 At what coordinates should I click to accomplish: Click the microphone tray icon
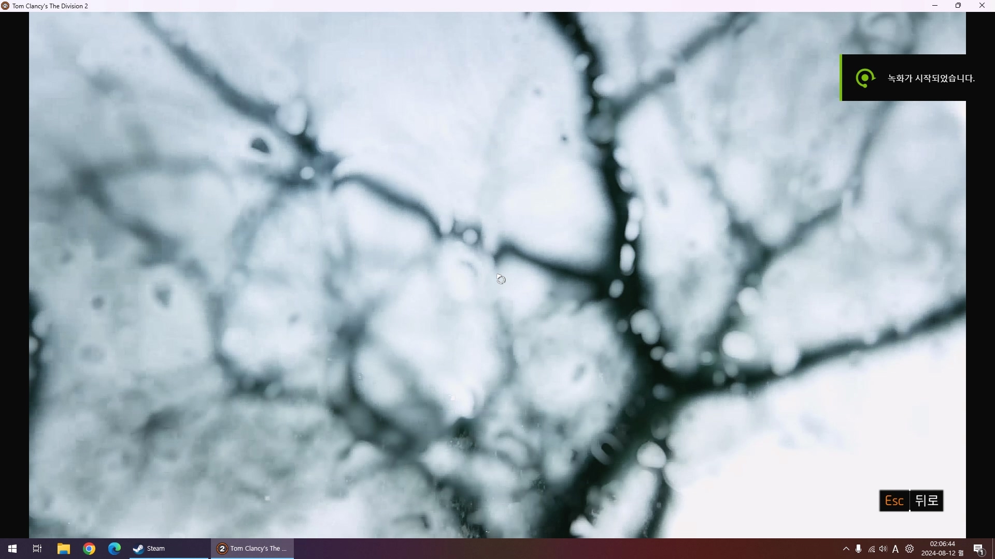pyautogui.click(x=859, y=549)
